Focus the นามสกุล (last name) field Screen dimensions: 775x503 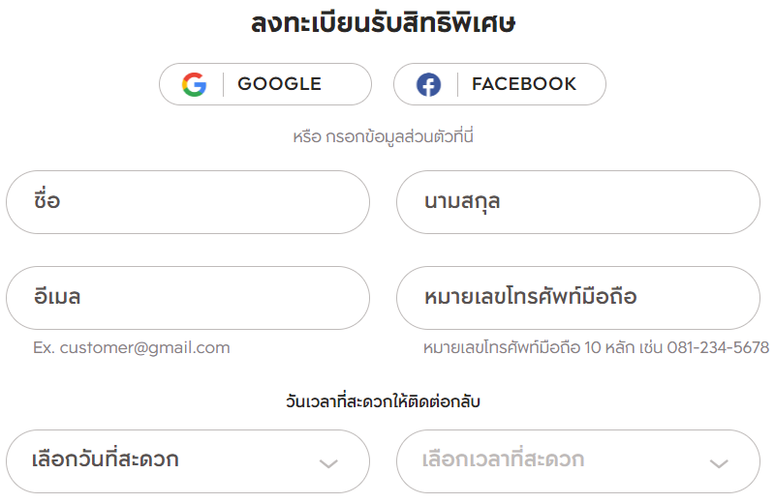click(x=577, y=202)
